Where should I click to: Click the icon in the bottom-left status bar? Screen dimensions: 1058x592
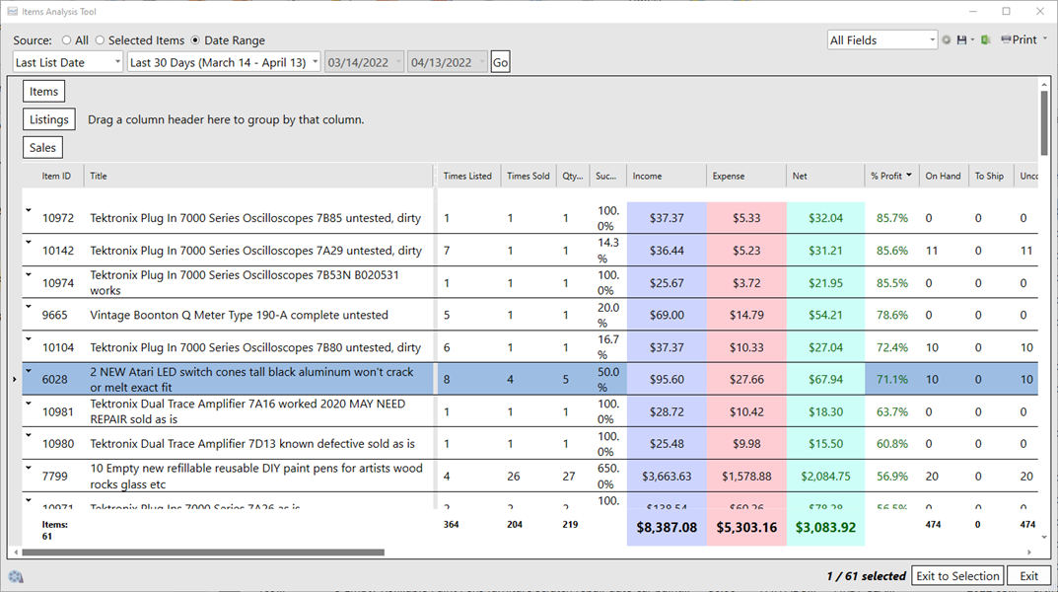[x=16, y=576]
